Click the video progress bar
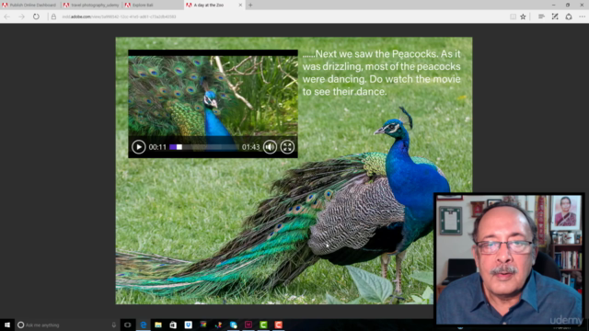 click(203, 147)
